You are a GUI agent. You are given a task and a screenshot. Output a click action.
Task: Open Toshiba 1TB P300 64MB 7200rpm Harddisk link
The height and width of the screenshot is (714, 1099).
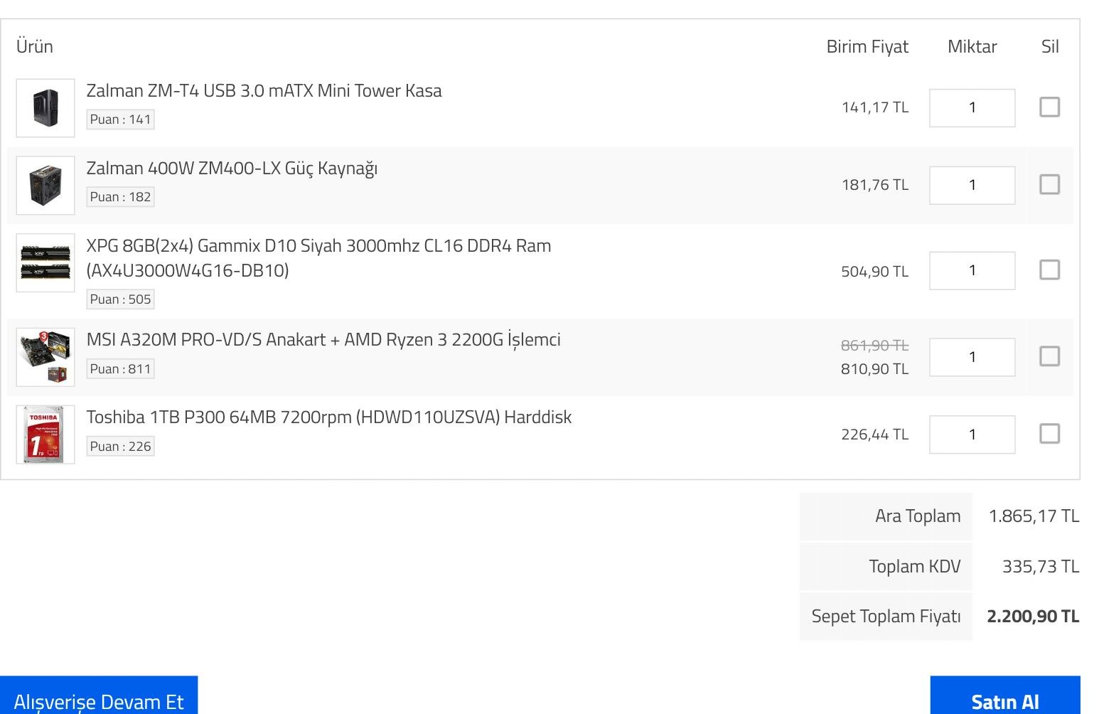point(329,417)
